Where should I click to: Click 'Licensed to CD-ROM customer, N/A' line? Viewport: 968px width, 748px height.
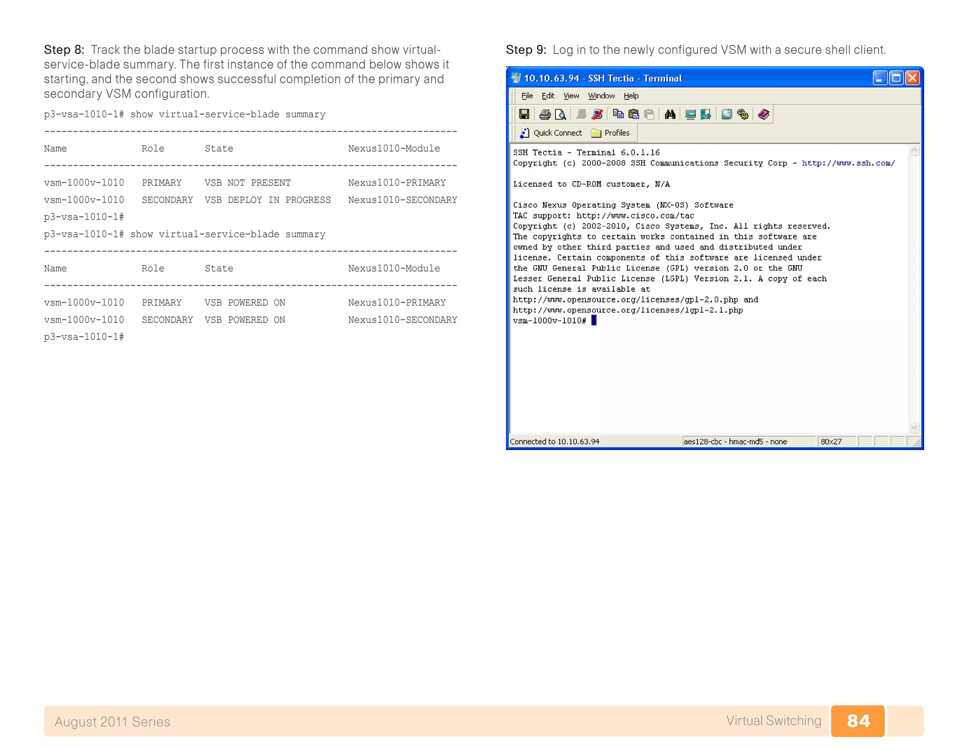coord(591,184)
